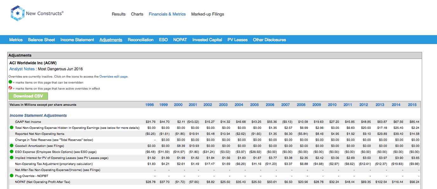The image size is (437, 189).
Task: Click Reported Net Non-Operating 2014 value $39.40
Action: tap(398, 134)
